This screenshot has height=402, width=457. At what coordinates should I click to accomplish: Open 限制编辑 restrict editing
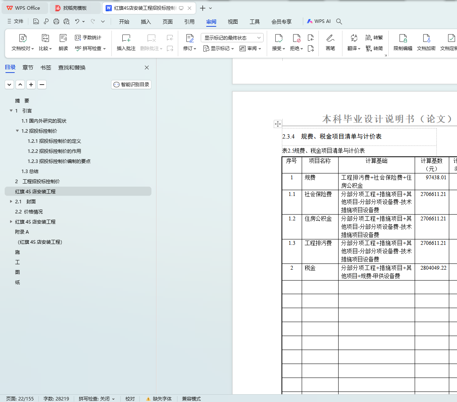click(x=403, y=43)
